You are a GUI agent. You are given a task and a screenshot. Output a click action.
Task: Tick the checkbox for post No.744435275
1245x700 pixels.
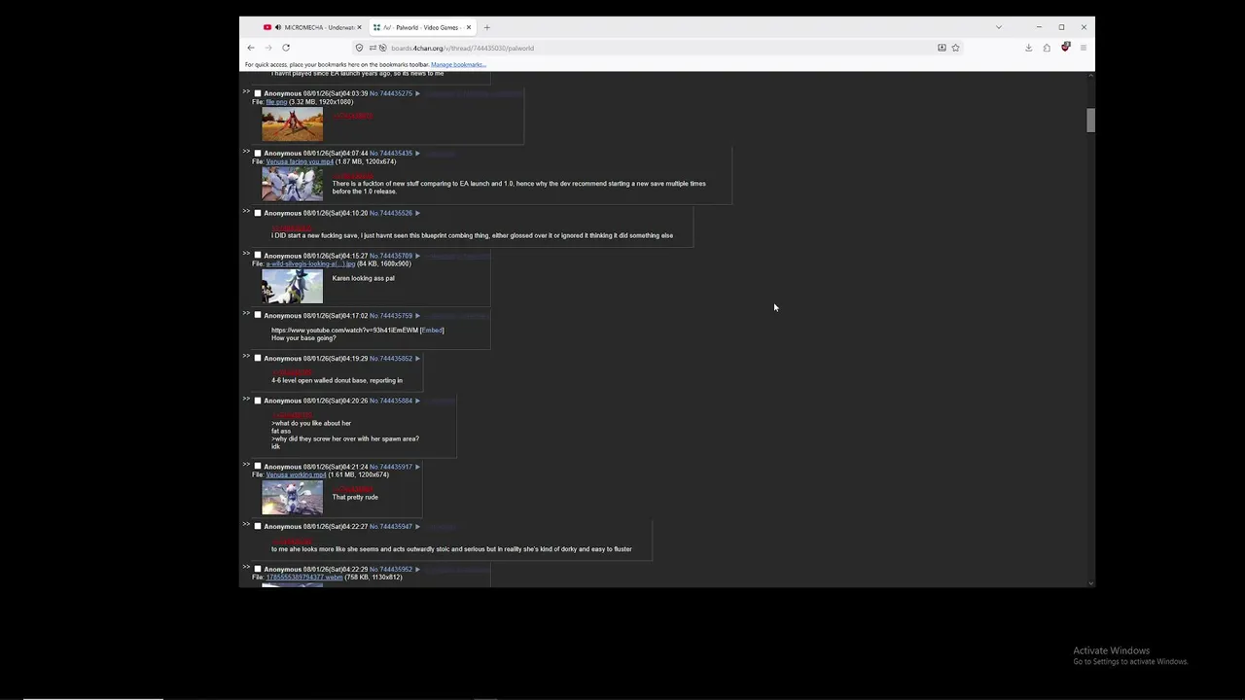[x=258, y=93]
